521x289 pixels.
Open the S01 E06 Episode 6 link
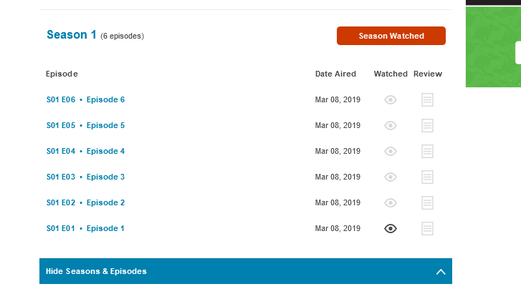click(x=85, y=100)
